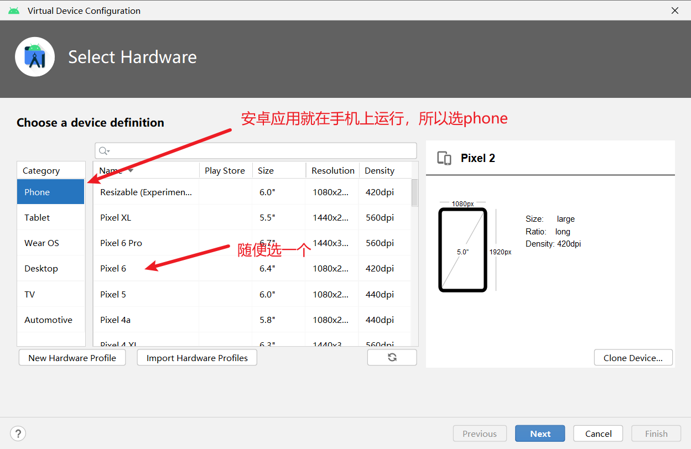Click the Next button

click(540, 434)
